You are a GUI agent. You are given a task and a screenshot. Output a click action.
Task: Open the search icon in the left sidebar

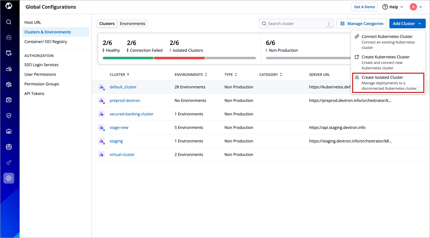[x=9, y=22]
